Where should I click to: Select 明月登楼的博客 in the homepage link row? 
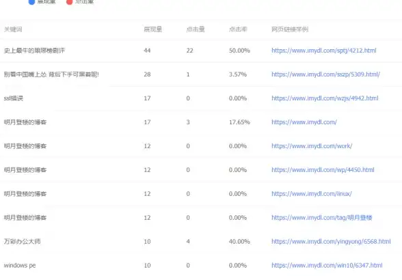tap(25, 122)
